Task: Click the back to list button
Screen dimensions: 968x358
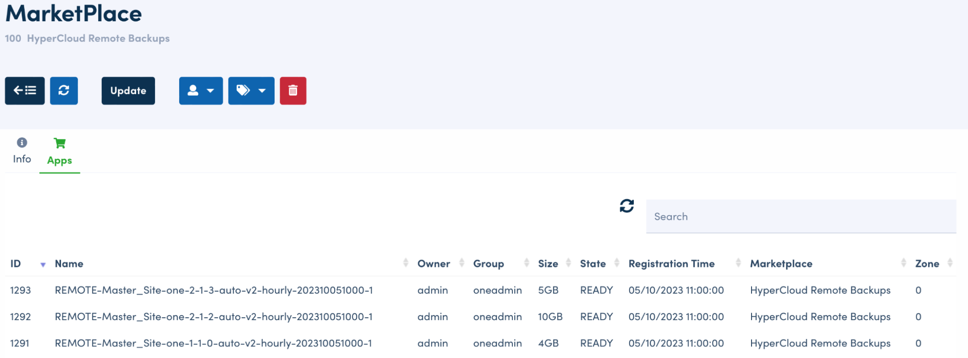Action: [x=25, y=91]
